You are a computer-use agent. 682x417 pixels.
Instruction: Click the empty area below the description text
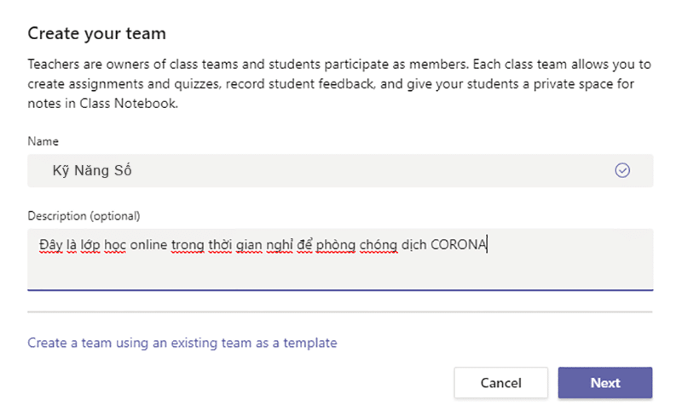(x=340, y=271)
